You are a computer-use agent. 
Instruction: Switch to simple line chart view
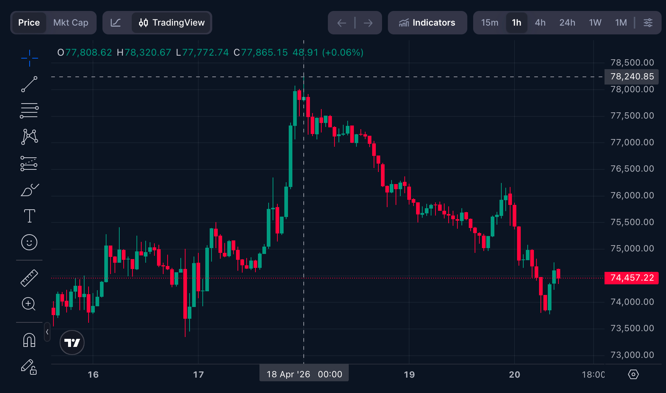click(x=116, y=23)
